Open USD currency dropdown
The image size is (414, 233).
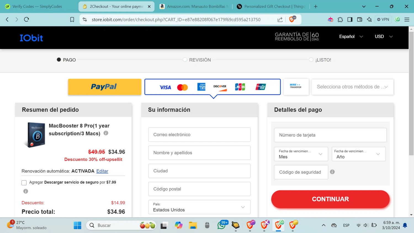384,36
